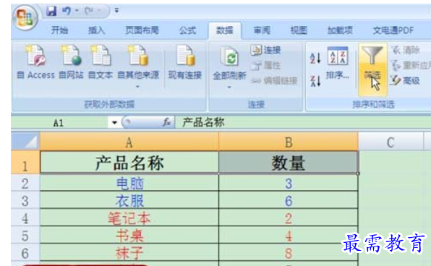Click the 重新应用 filter button
The image size is (431, 266).
click(411, 65)
